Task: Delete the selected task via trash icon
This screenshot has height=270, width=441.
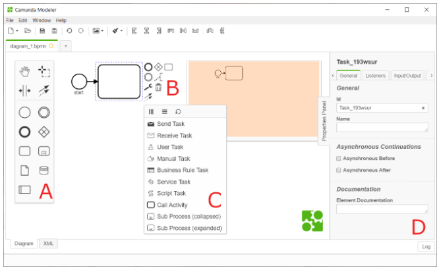Action: pos(158,87)
